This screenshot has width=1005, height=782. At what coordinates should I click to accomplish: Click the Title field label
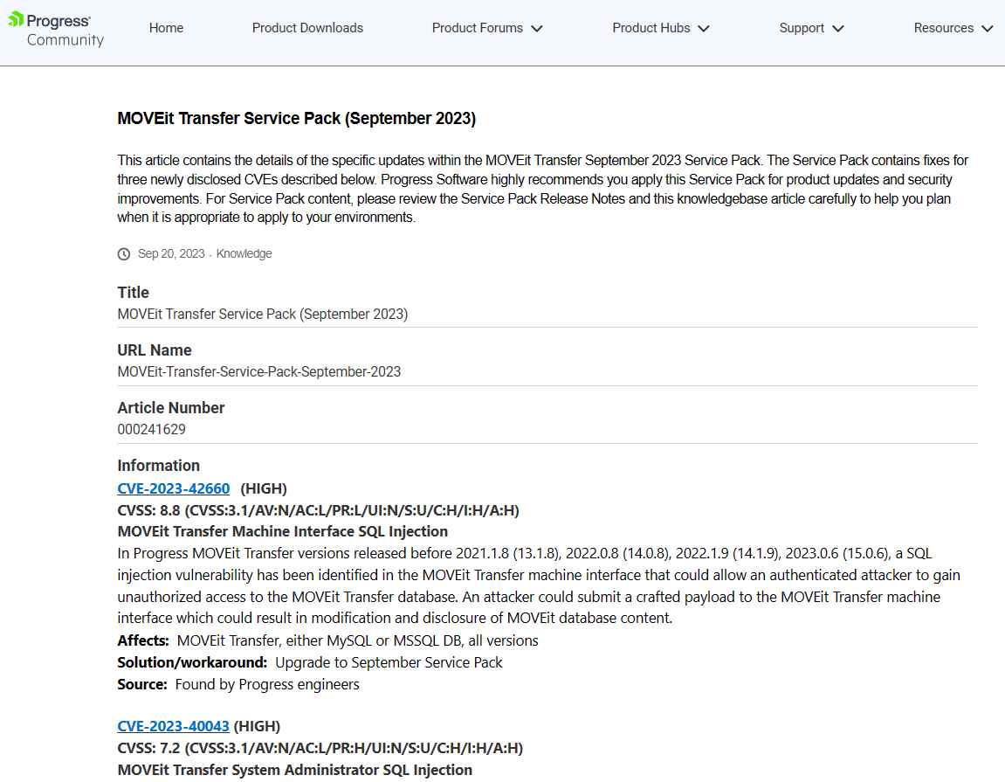(x=134, y=293)
